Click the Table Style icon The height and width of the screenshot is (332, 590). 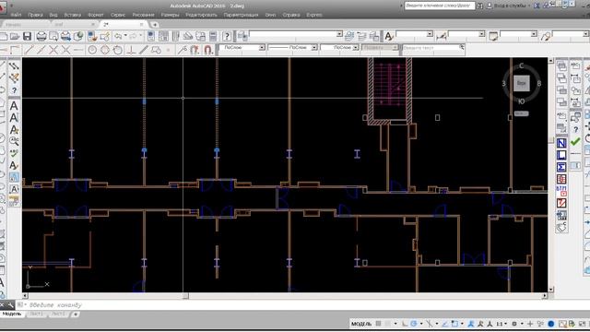click(493, 36)
